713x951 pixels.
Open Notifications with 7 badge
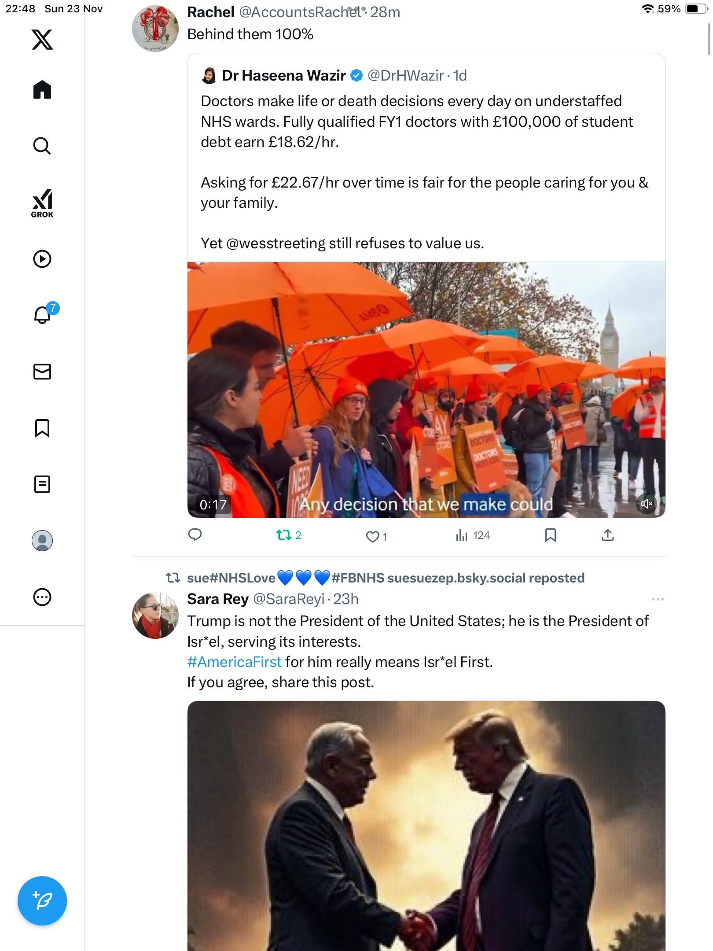[x=43, y=314]
